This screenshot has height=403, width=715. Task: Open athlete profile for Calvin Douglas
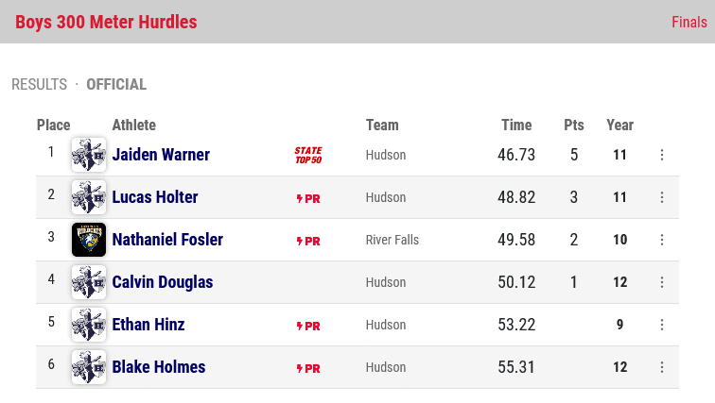pos(163,282)
